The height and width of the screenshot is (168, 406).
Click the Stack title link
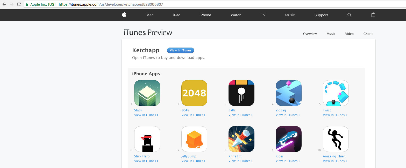click(x=138, y=110)
